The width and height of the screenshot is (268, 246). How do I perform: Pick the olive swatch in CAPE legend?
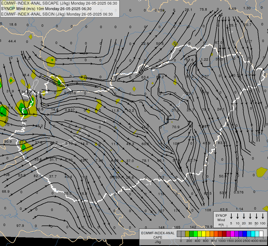click(x=187, y=234)
